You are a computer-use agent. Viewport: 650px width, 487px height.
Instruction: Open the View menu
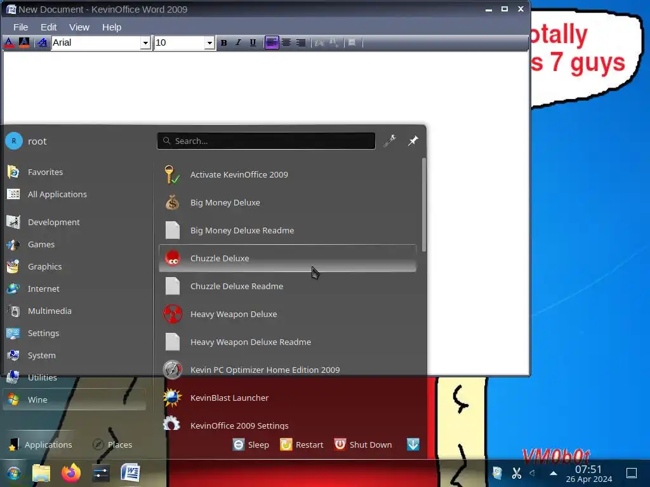pos(79,27)
